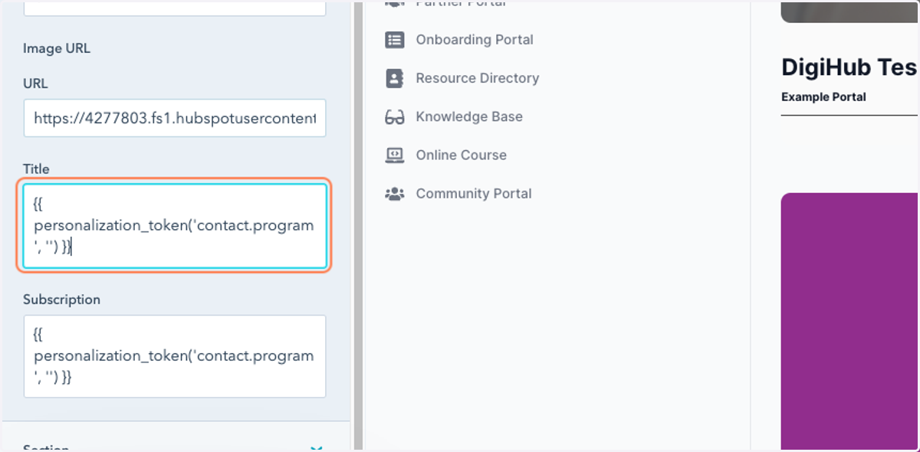Click the partially visible Partner Portal icon
The width and height of the screenshot is (920, 452).
click(394, 3)
